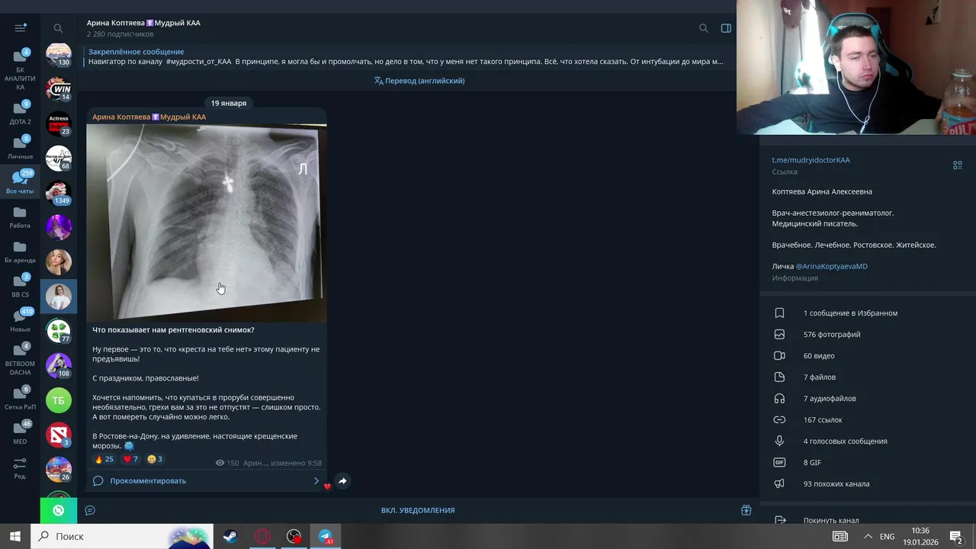Image resolution: width=976 pixels, height=549 pixels.
Task: Open the chat with 1349 unread messages
Action: point(59,193)
